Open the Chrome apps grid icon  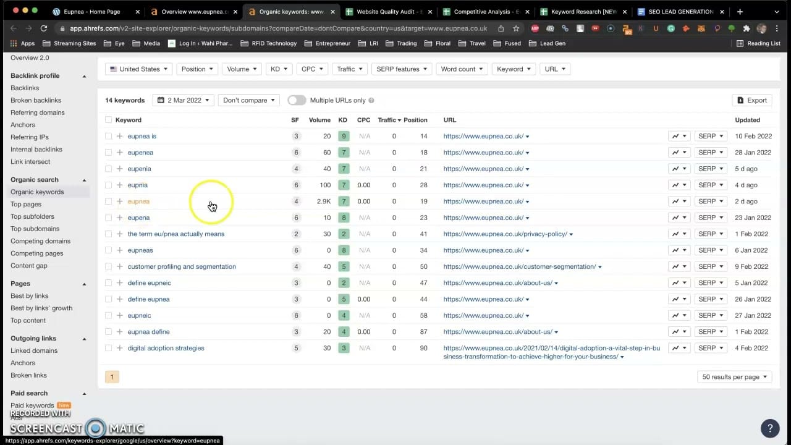[x=13, y=43]
